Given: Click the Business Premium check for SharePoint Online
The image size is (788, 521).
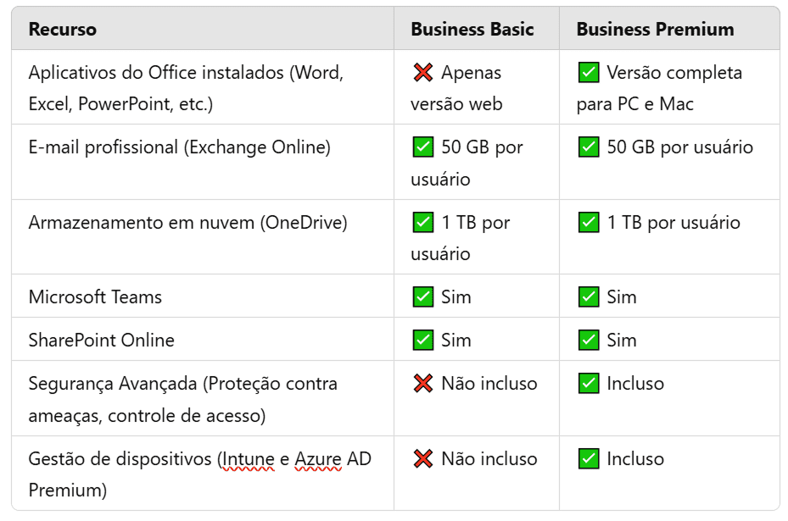Looking at the screenshot, I should tap(588, 341).
